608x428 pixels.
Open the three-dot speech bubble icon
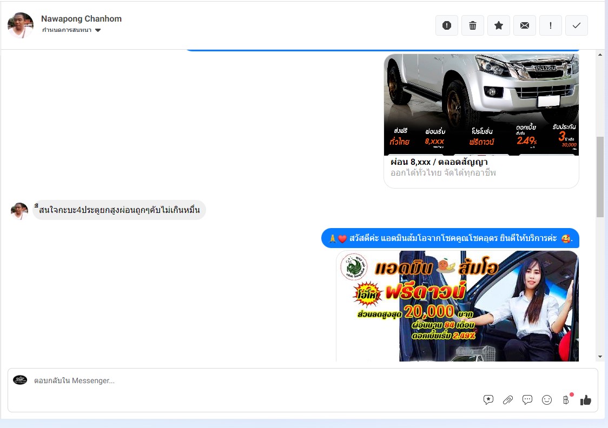click(x=527, y=400)
